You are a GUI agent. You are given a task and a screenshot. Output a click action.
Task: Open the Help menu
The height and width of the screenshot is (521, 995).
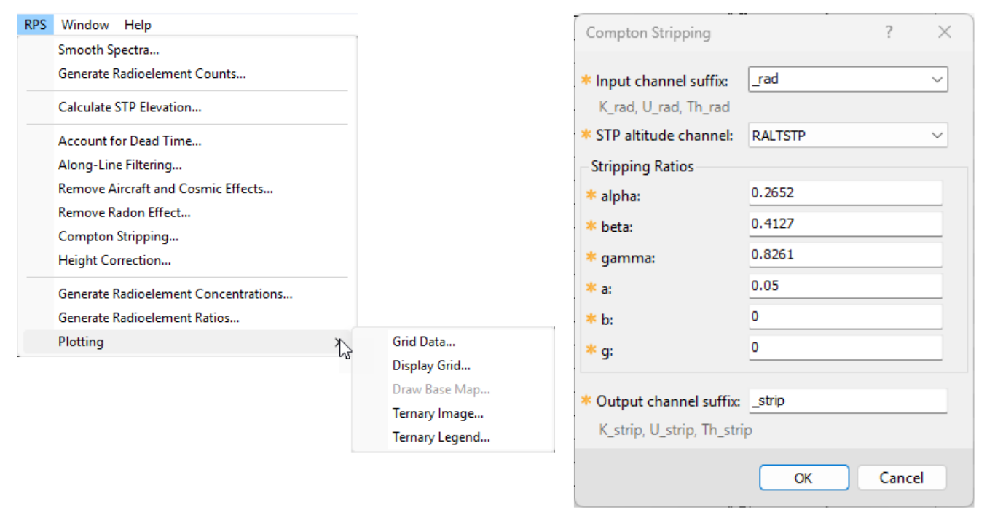(138, 25)
